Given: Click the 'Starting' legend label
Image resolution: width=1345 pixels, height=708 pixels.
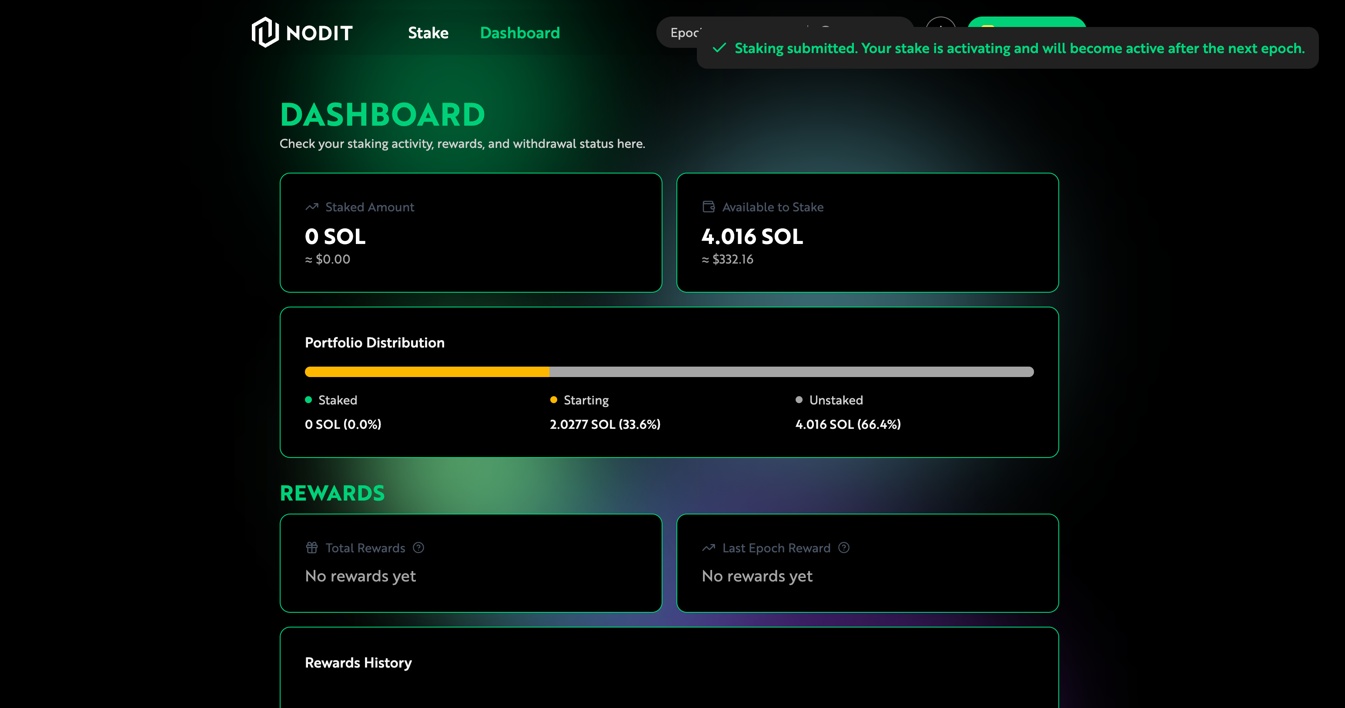Looking at the screenshot, I should tap(586, 400).
